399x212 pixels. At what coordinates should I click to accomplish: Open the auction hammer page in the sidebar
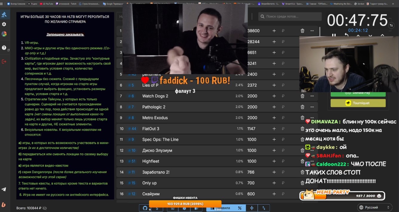point(4,14)
